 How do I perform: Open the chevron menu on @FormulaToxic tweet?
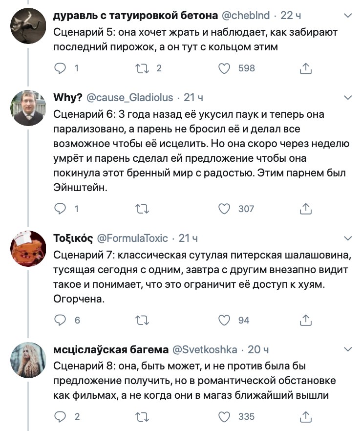coord(347,238)
